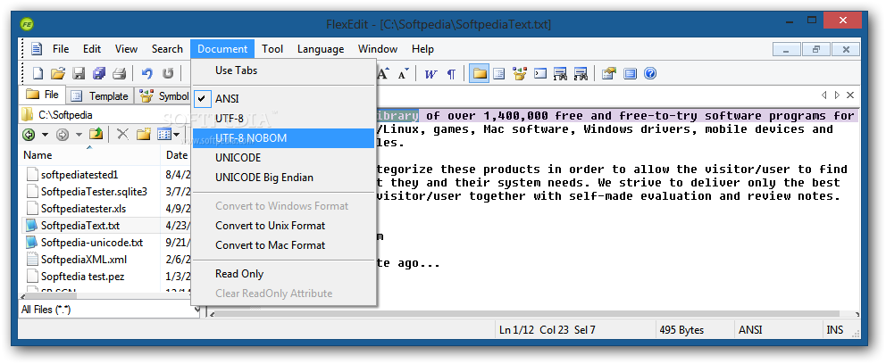Click INS indicator in status bar

[x=834, y=330]
